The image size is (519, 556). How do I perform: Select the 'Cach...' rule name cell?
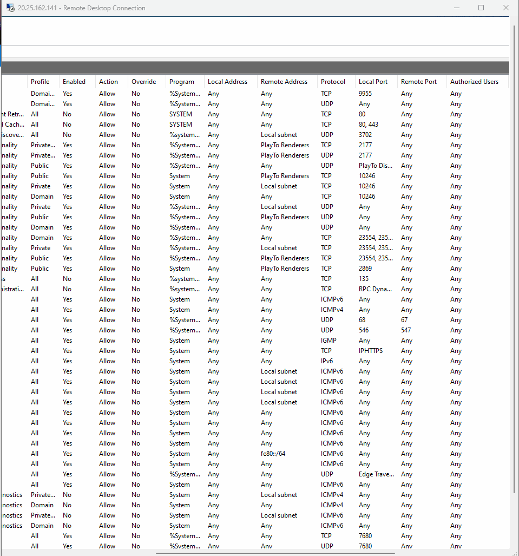14,125
